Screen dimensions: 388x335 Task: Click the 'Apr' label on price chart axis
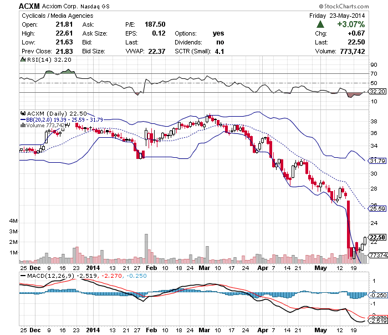263,268
